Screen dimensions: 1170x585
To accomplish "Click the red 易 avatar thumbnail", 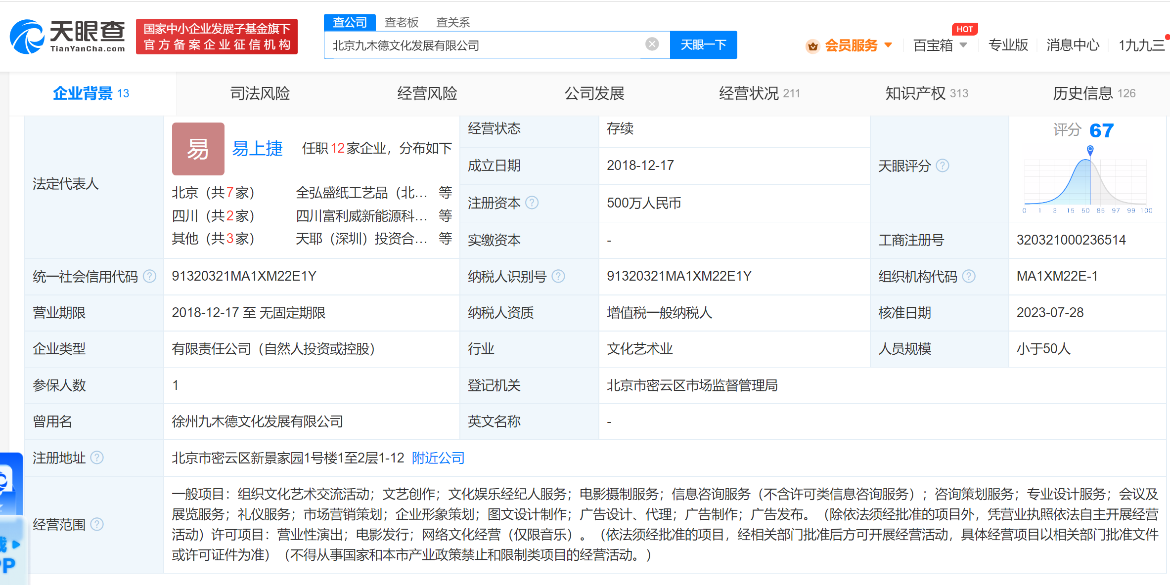I will pos(198,149).
